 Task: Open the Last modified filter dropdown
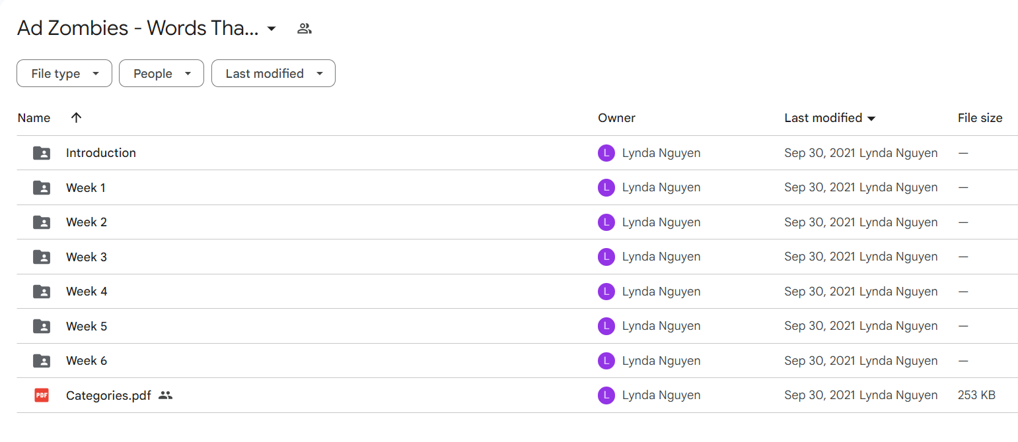(273, 73)
